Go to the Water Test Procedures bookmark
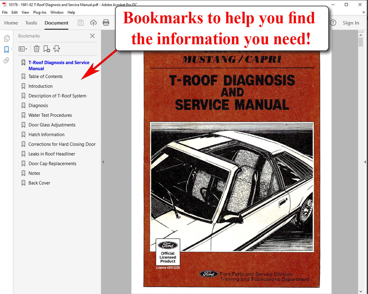The height and width of the screenshot is (294, 368). point(50,115)
